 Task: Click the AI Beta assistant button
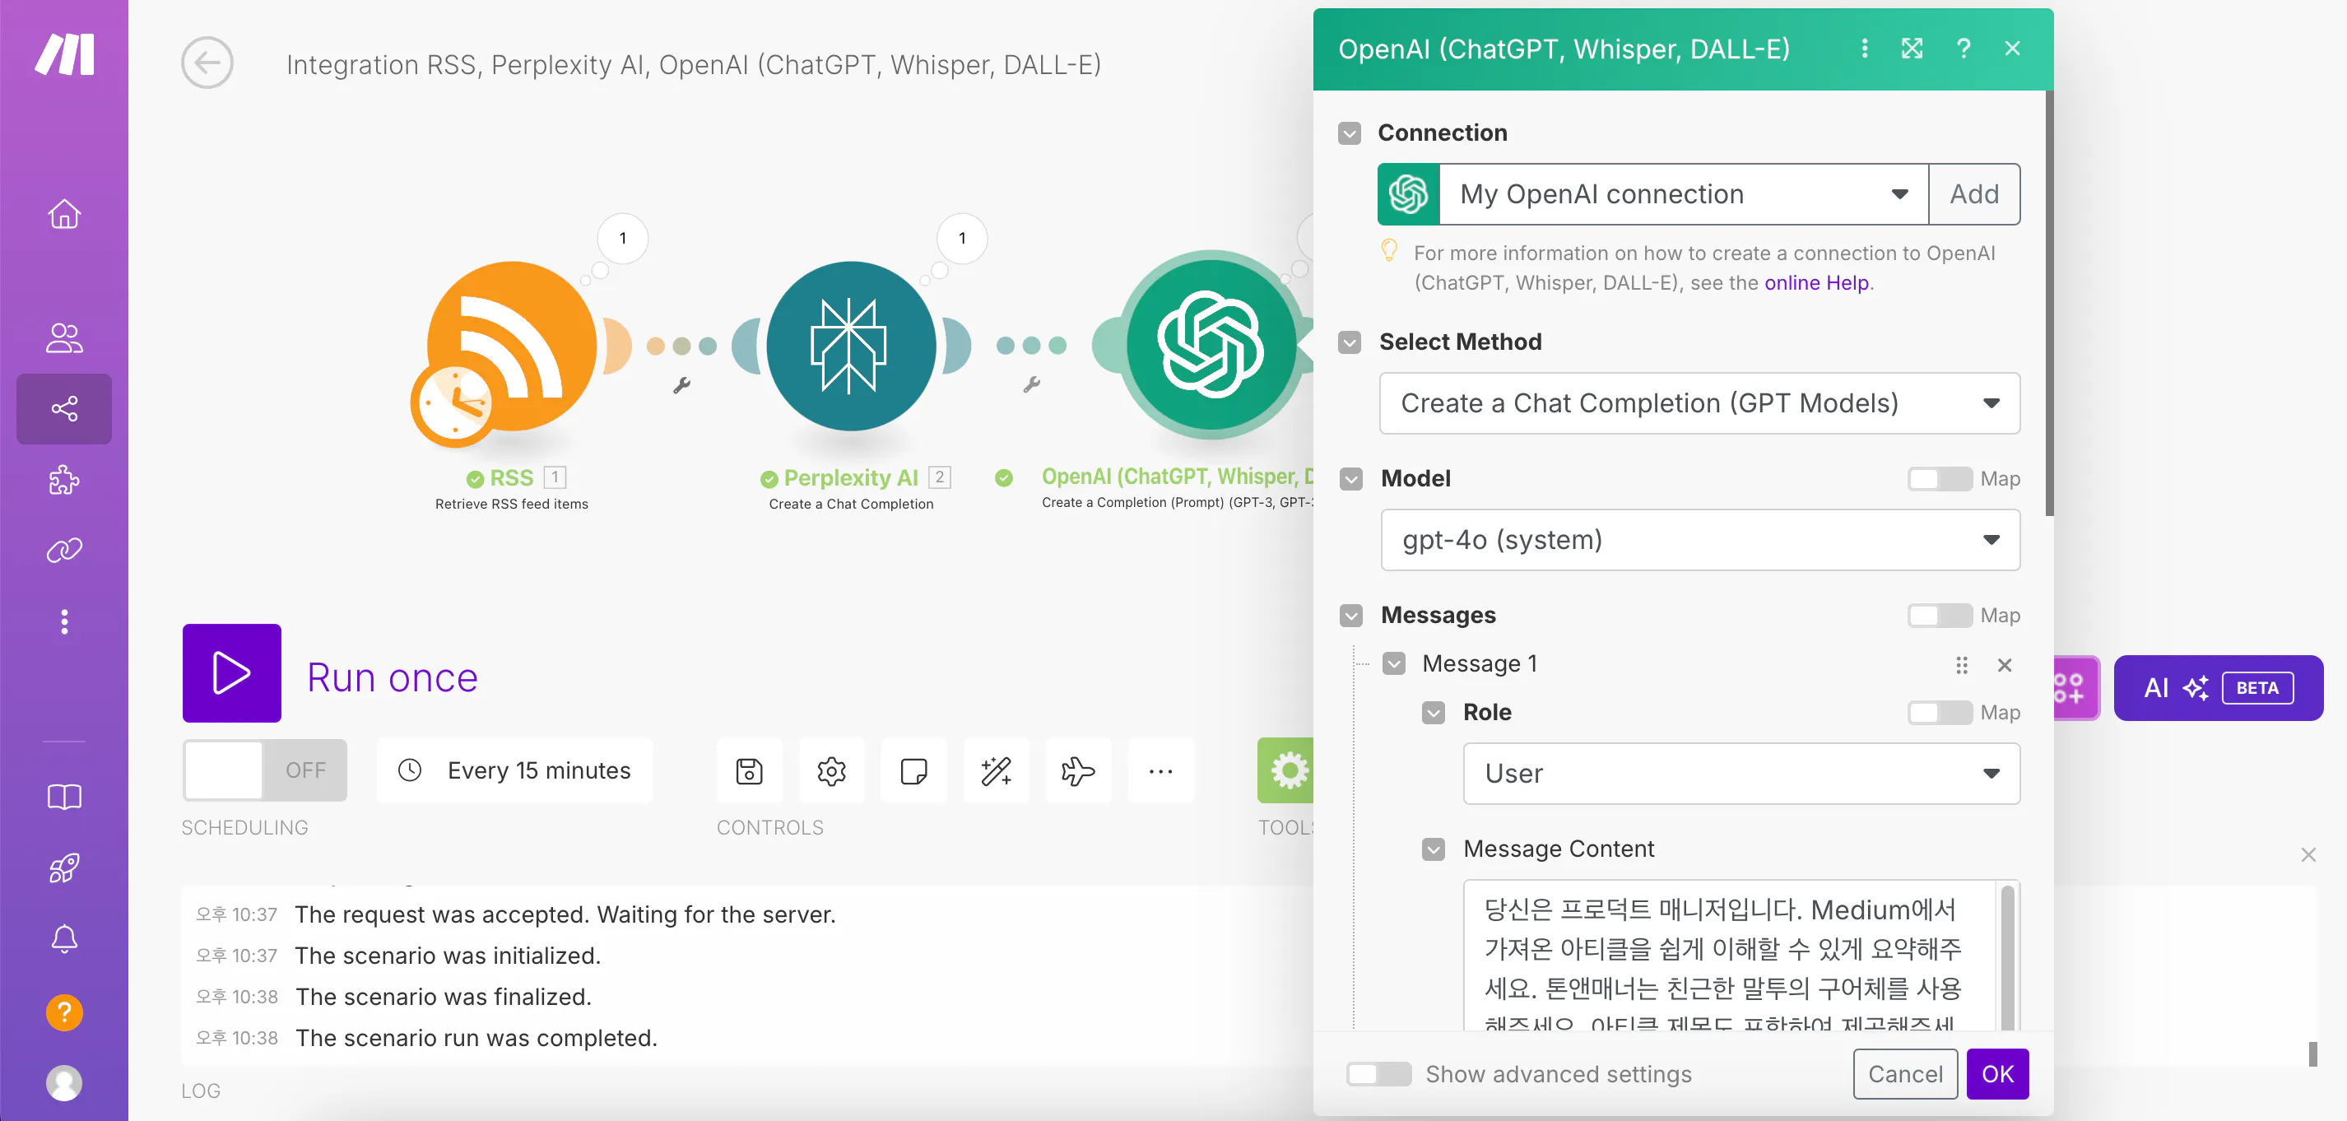(x=2218, y=688)
